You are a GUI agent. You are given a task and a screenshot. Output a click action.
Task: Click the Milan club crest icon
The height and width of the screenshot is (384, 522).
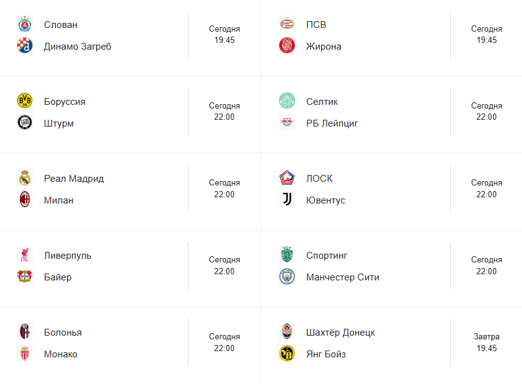click(x=24, y=200)
